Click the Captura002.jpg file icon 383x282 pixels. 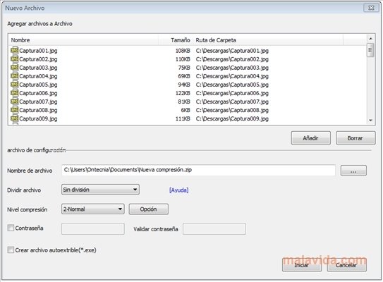(x=14, y=59)
